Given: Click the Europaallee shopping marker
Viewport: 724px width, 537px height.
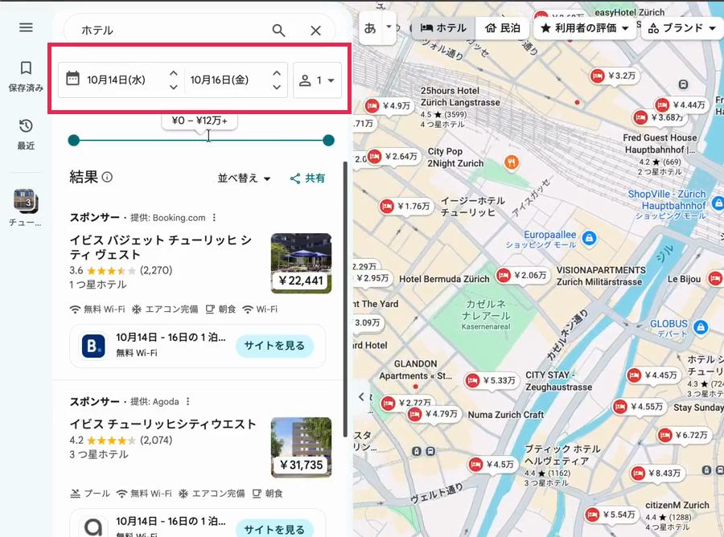Looking at the screenshot, I should 589,238.
